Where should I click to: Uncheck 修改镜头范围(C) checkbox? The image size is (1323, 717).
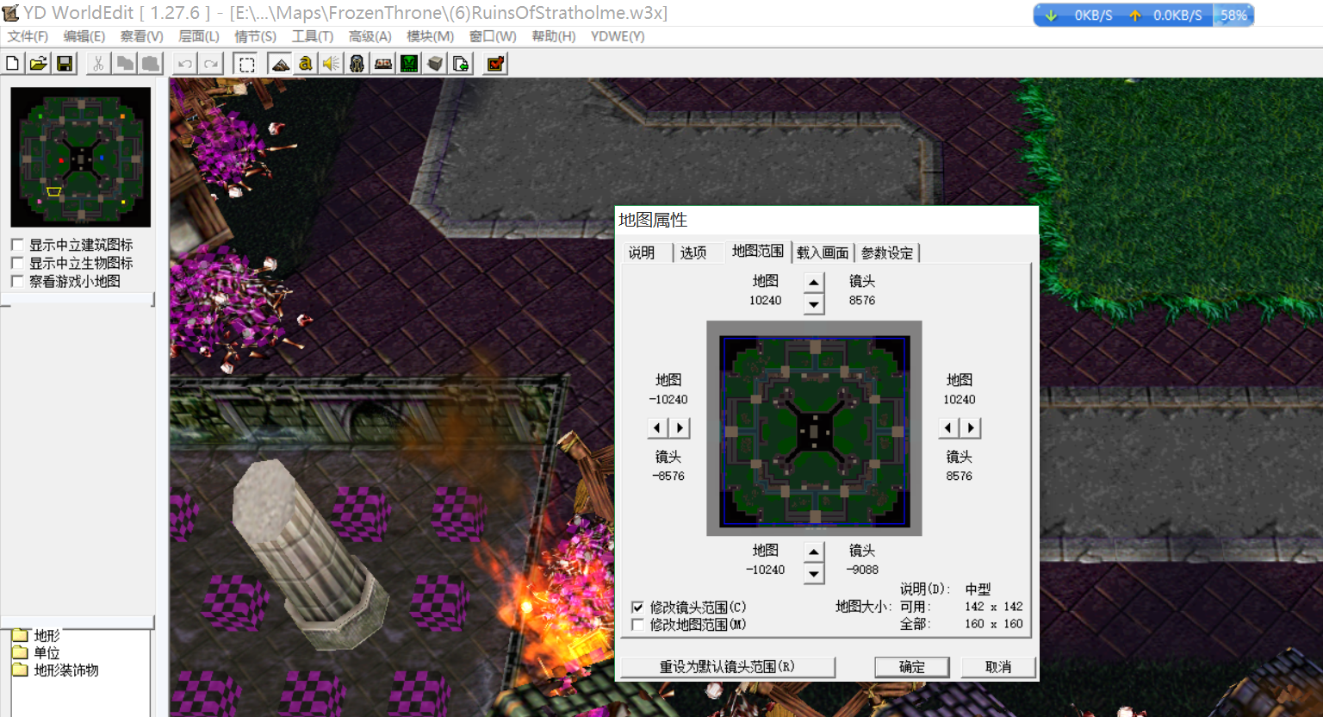637,608
